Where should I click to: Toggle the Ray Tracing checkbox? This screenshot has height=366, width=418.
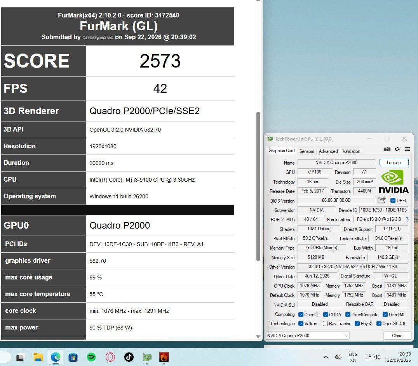click(x=325, y=324)
